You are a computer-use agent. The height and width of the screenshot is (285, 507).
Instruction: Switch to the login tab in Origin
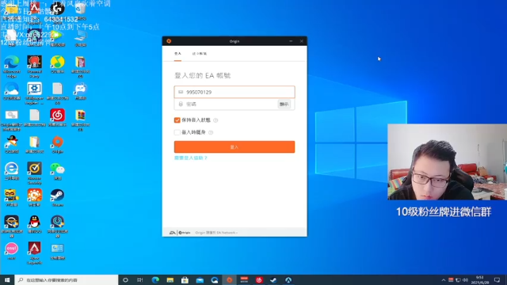click(177, 54)
